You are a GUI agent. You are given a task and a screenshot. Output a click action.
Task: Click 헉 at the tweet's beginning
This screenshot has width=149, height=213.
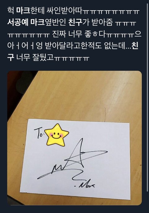tap(11, 11)
